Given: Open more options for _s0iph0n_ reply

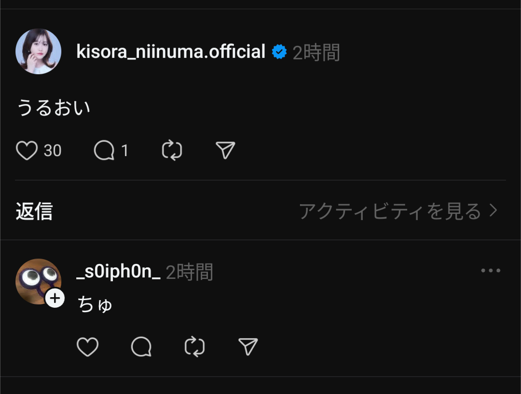Looking at the screenshot, I should coord(491,271).
